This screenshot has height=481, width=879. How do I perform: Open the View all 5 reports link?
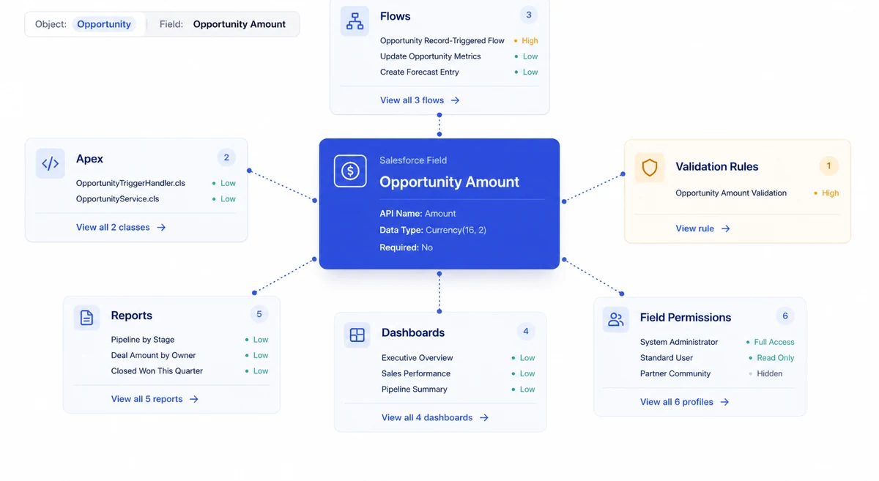point(155,399)
